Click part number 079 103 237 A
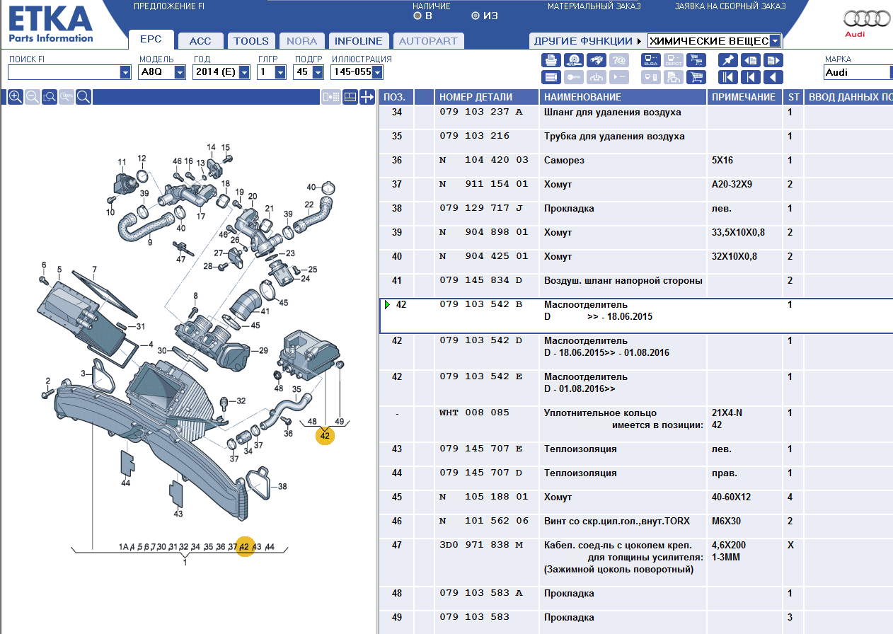Viewport: 893px width, 634px height. click(480, 112)
